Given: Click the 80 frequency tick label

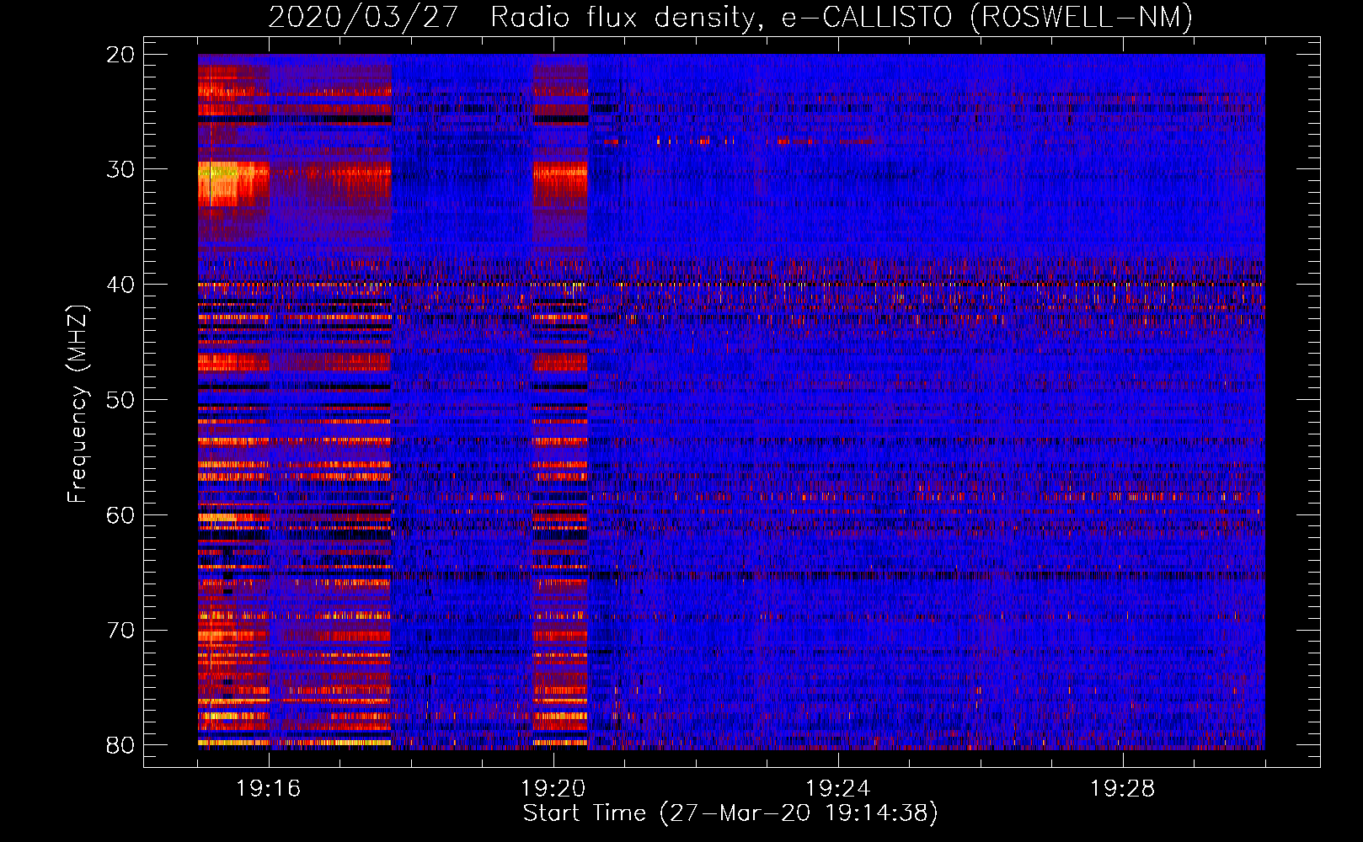Looking at the screenshot, I should pos(120,745).
